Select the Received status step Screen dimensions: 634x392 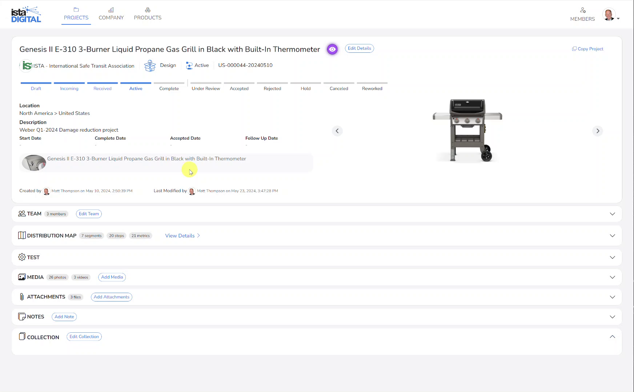pyautogui.click(x=103, y=87)
